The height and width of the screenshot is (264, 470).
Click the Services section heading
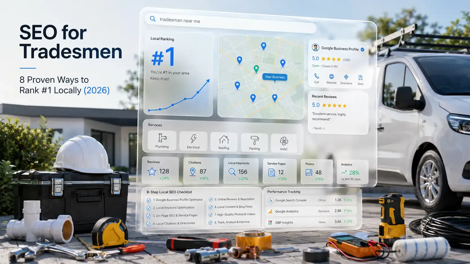[155, 125]
